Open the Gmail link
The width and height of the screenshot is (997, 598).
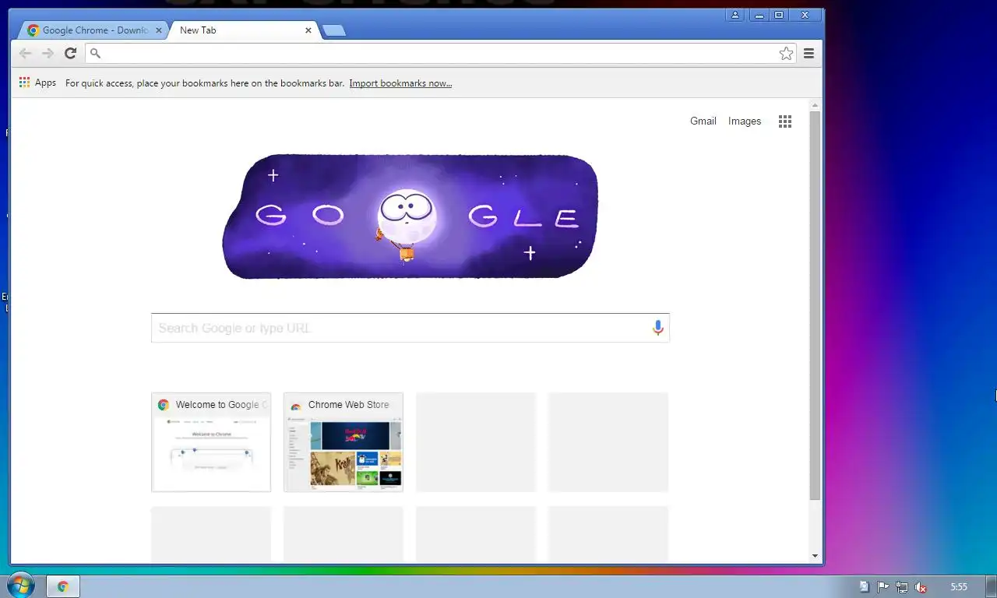coord(703,121)
